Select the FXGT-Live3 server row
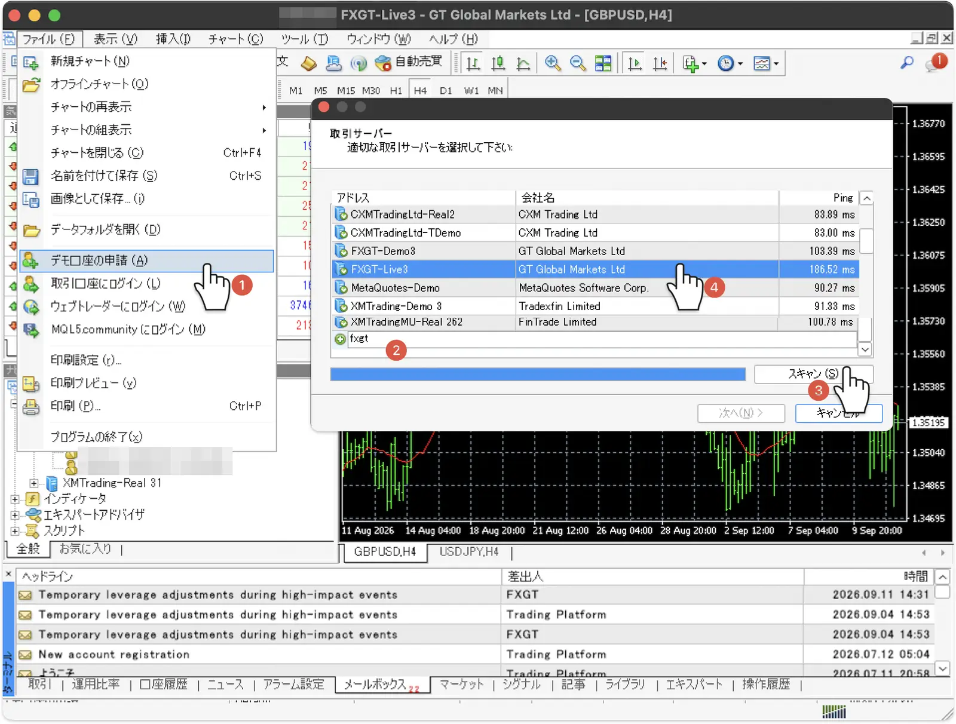The height and width of the screenshot is (724, 956). [595, 269]
